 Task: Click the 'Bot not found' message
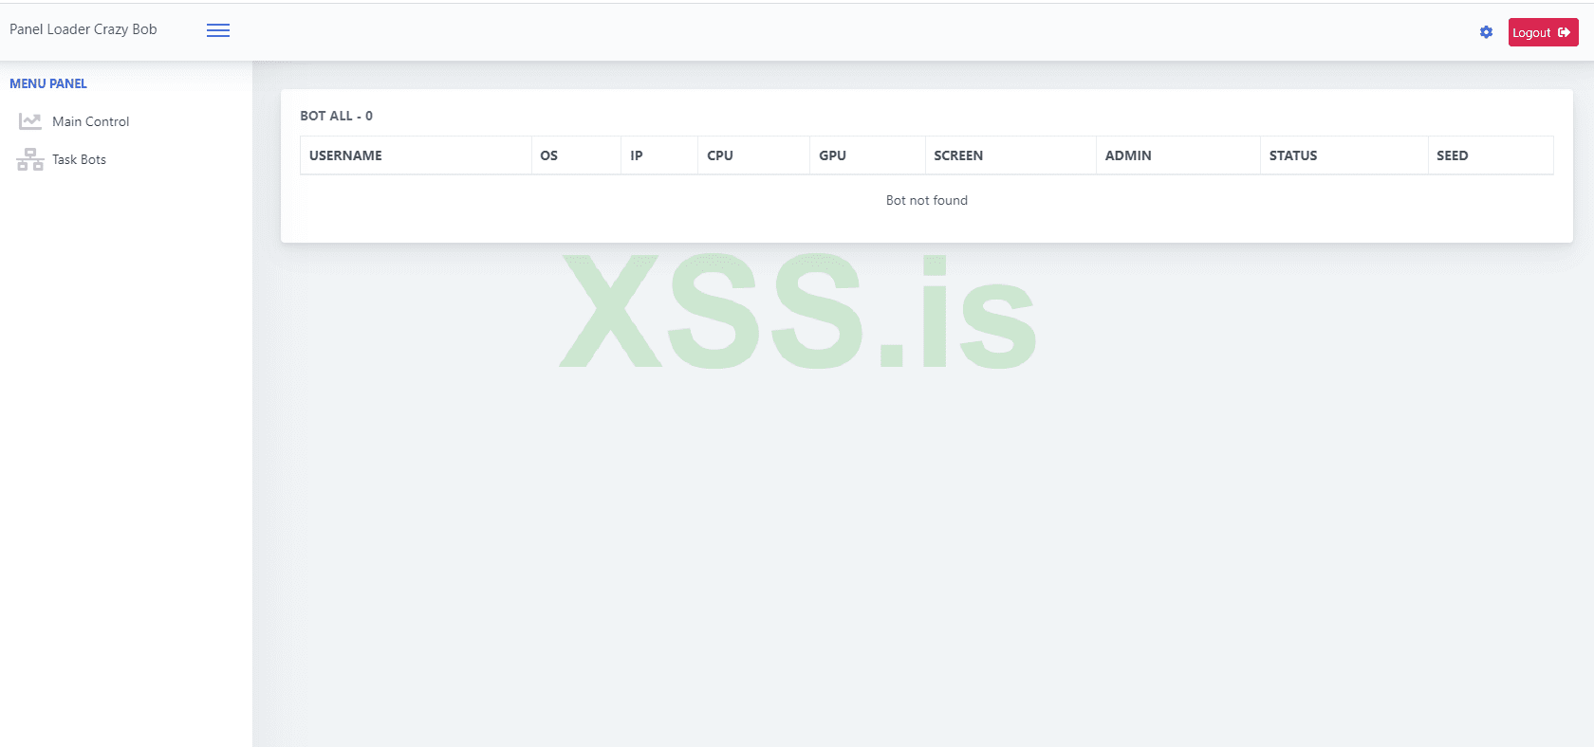(x=927, y=200)
